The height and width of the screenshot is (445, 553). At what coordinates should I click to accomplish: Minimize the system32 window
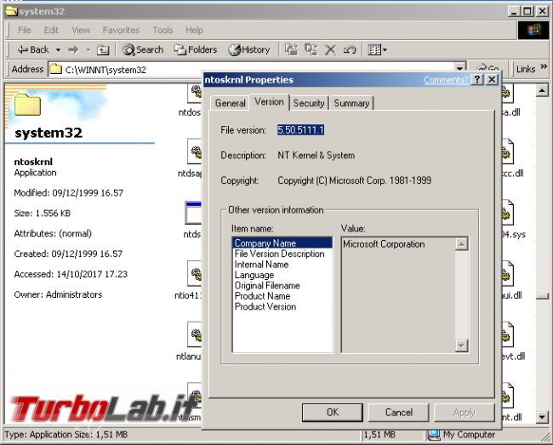pos(514,11)
